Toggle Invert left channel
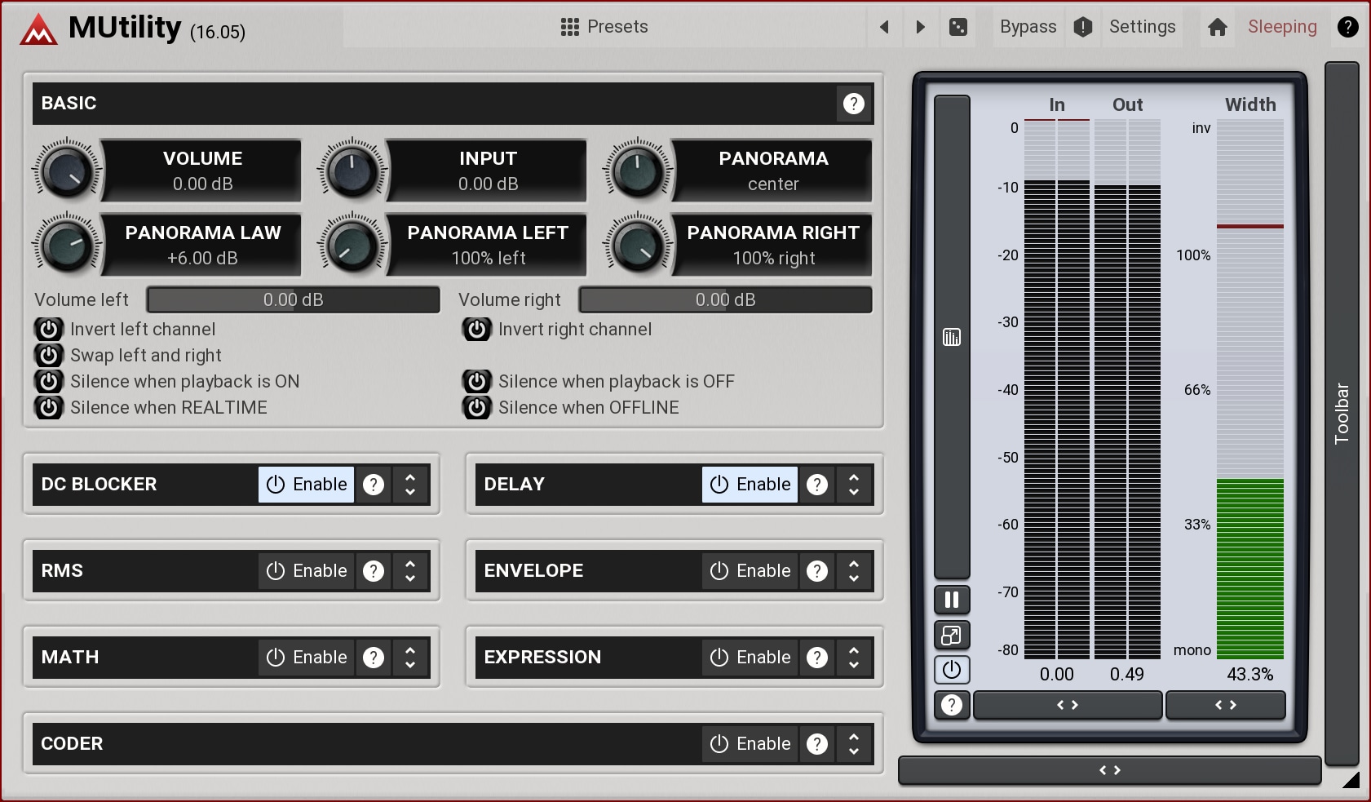This screenshot has width=1371, height=802. (49, 329)
